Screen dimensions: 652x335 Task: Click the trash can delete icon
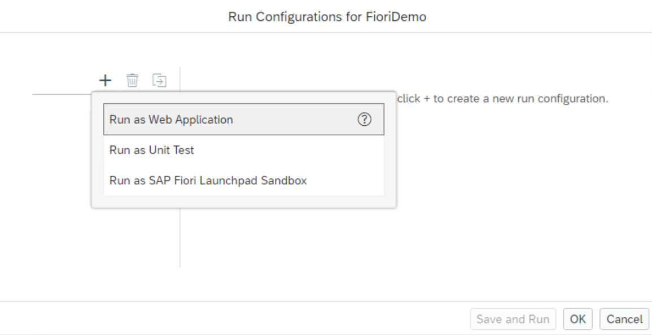tap(132, 80)
